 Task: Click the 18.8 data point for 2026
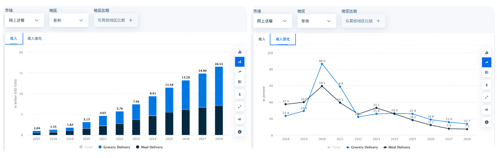pos(430,120)
